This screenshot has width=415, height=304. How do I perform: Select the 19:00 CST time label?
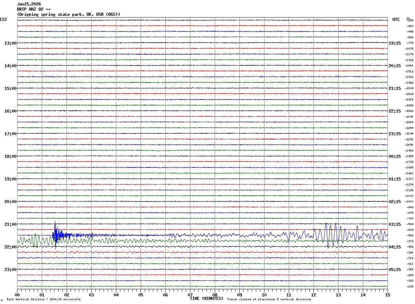pos(10,179)
